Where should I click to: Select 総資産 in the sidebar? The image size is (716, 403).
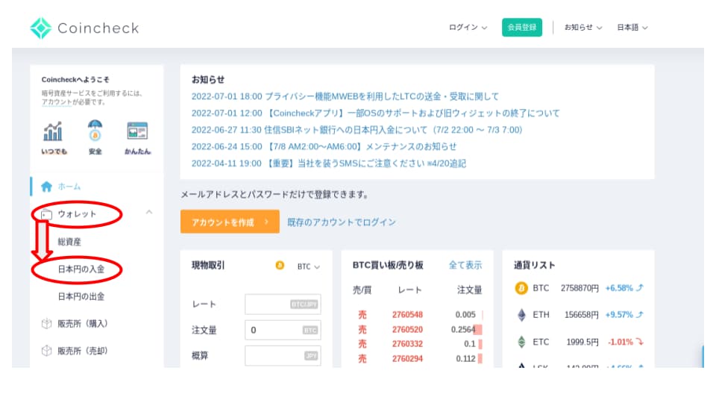(69, 242)
